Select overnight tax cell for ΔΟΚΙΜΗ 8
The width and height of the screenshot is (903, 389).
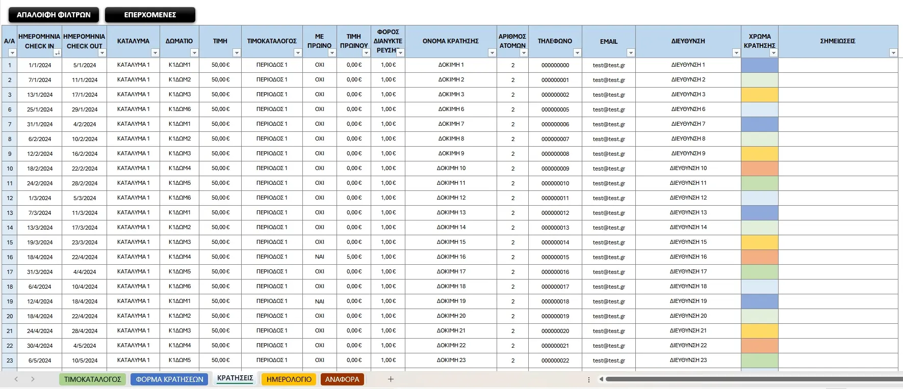click(x=388, y=139)
